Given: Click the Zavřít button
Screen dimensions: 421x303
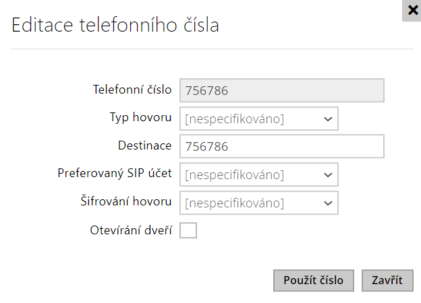Looking at the screenshot, I should click(387, 280).
